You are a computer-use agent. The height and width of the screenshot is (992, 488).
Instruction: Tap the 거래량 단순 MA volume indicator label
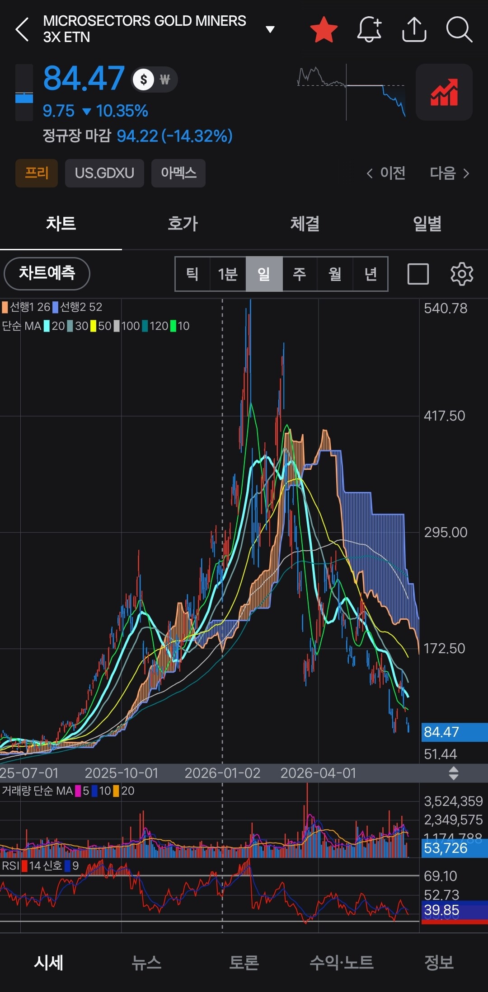click(38, 791)
